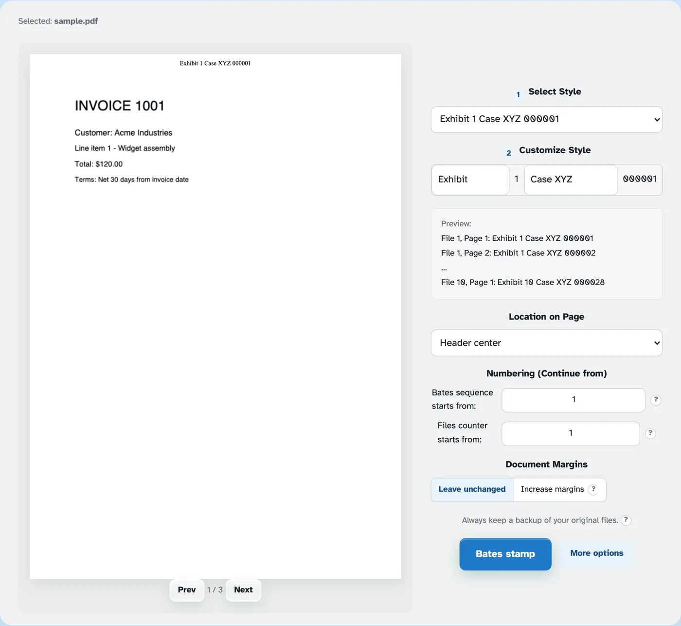This screenshot has width=681, height=626.
Task: Go to Prev page preview
Action: tap(187, 590)
